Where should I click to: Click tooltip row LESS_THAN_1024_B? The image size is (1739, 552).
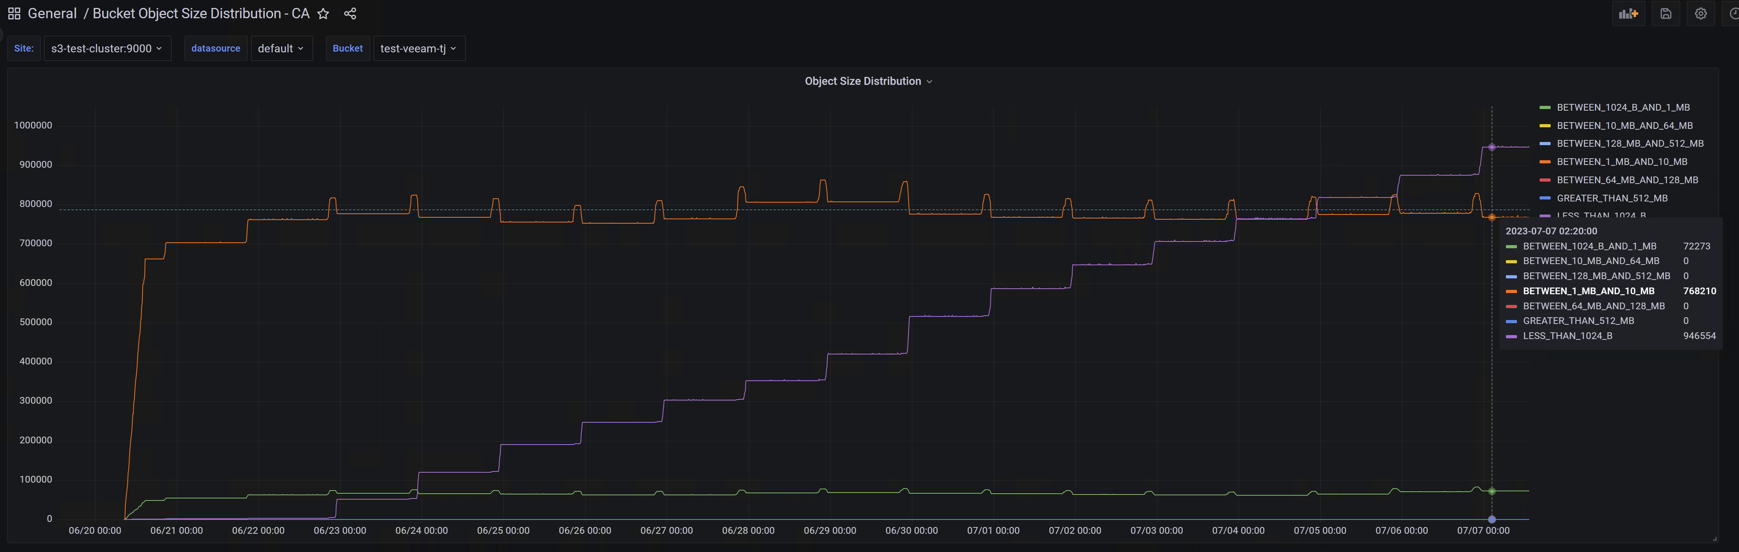[1610, 336]
